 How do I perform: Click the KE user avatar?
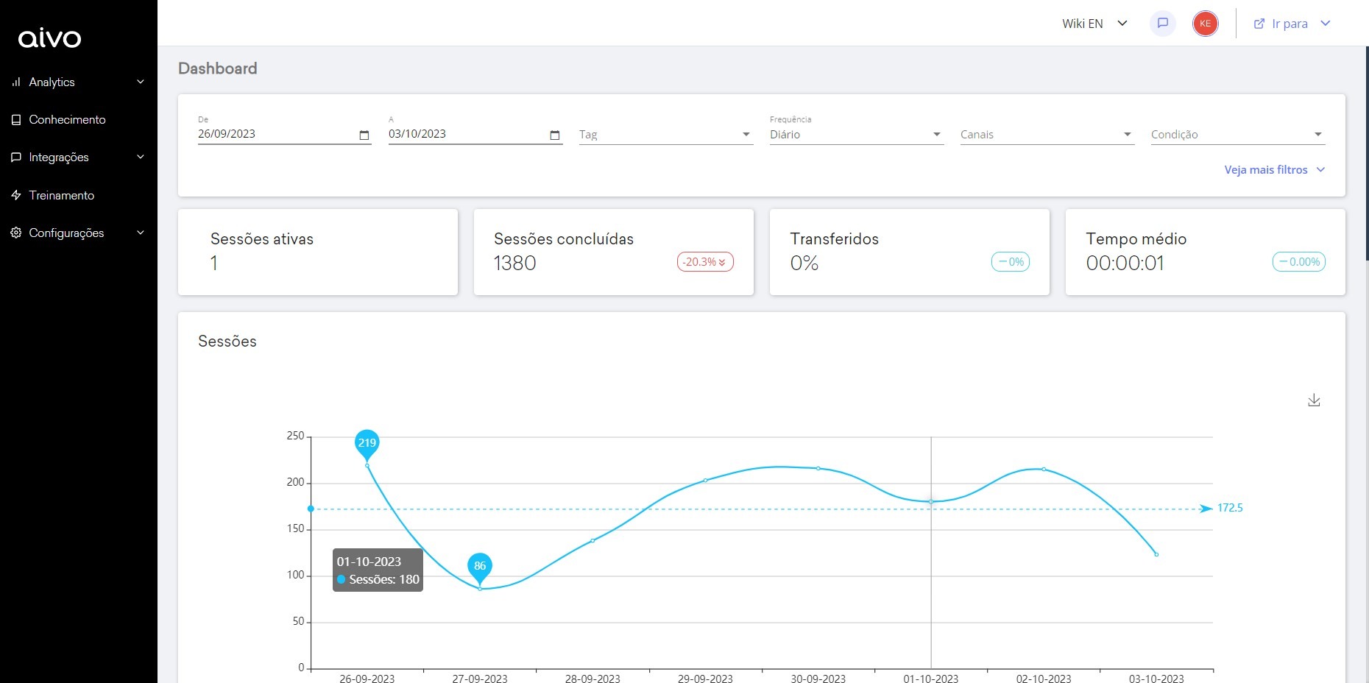1205,24
